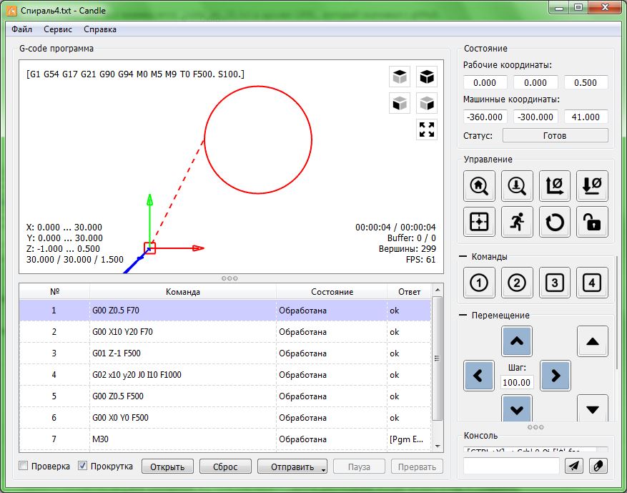
Task: Click the Команда column header
Action: [x=183, y=292]
